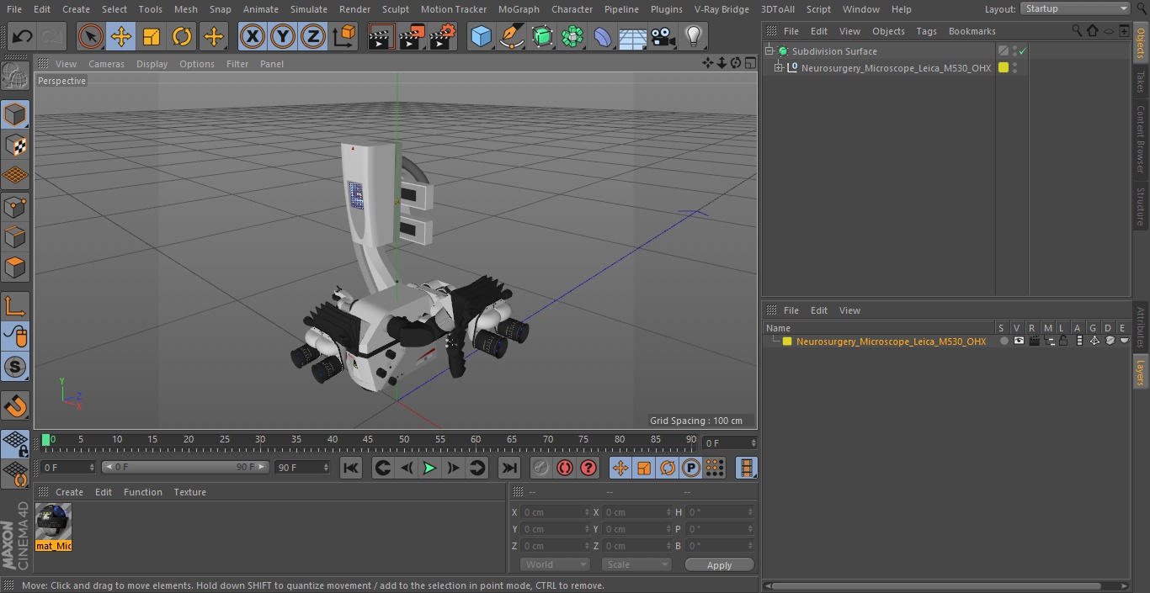Image resolution: width=1150 pixels, height=593 pixels.
Task: Activate the Move tool
Action: pos(121,36)
